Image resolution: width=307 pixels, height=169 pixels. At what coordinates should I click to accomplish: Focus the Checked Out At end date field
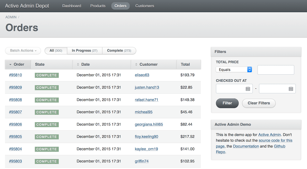point(277,89)
